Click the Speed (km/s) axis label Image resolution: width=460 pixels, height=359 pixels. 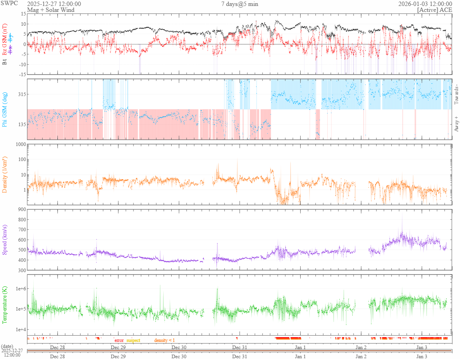click(4, 240)
